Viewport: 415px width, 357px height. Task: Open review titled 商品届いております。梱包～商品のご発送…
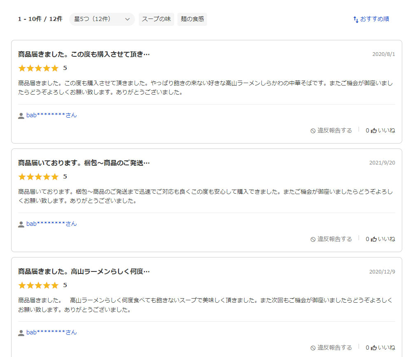pyautogui.click(x=84, y=163)
